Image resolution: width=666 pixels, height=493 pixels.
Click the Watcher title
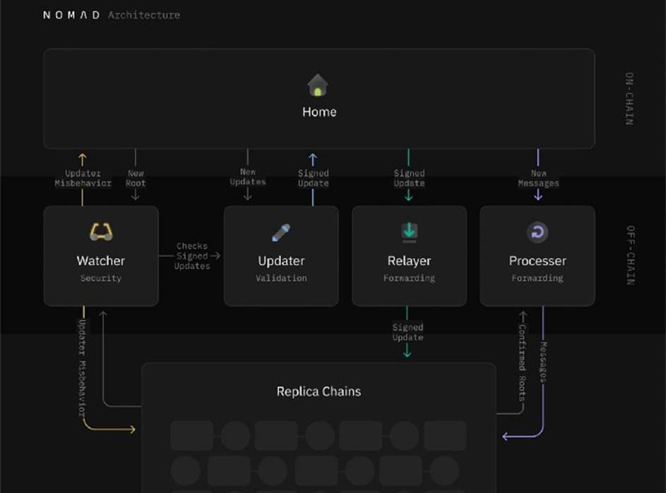[x=101, y=261]
